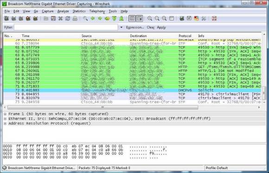
Task: Zoom out packet text icon
Action: click(157, 19)
